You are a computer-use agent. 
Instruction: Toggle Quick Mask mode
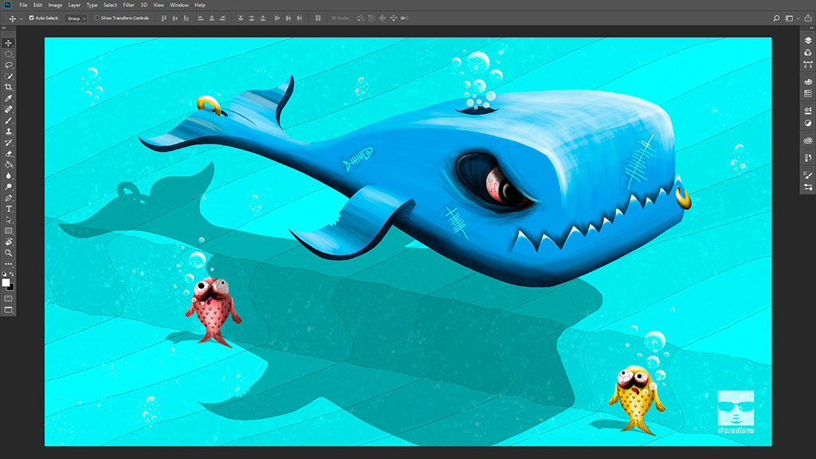coord(8,299)
